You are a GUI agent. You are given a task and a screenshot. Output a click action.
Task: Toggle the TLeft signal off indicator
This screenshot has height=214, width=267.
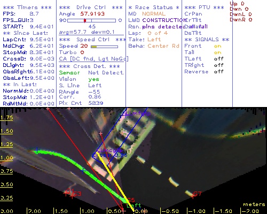click(219, 59)
